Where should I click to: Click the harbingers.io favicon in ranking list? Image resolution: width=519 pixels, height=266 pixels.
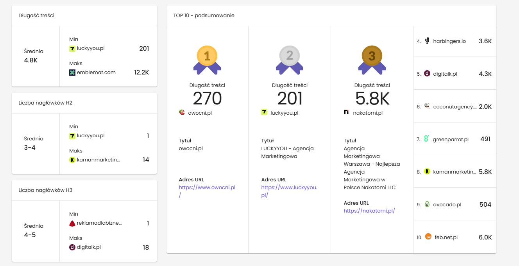click(427, 41)
